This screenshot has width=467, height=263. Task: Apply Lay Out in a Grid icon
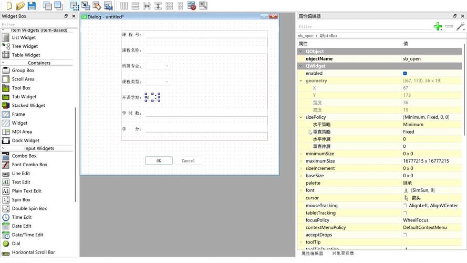tap(169, 6)
